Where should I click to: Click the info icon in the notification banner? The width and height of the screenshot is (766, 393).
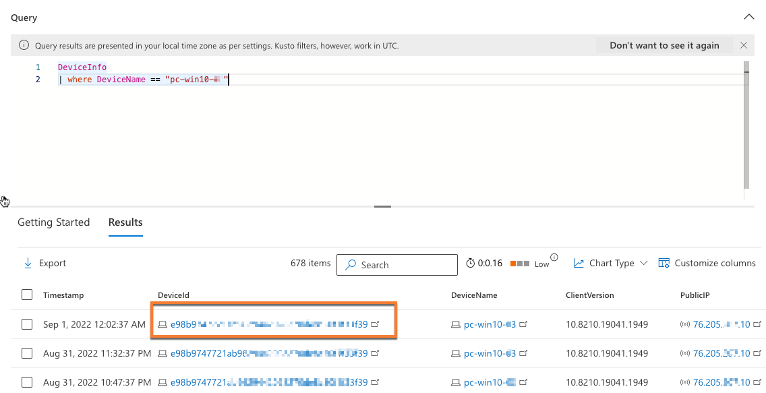click(24, 45)
